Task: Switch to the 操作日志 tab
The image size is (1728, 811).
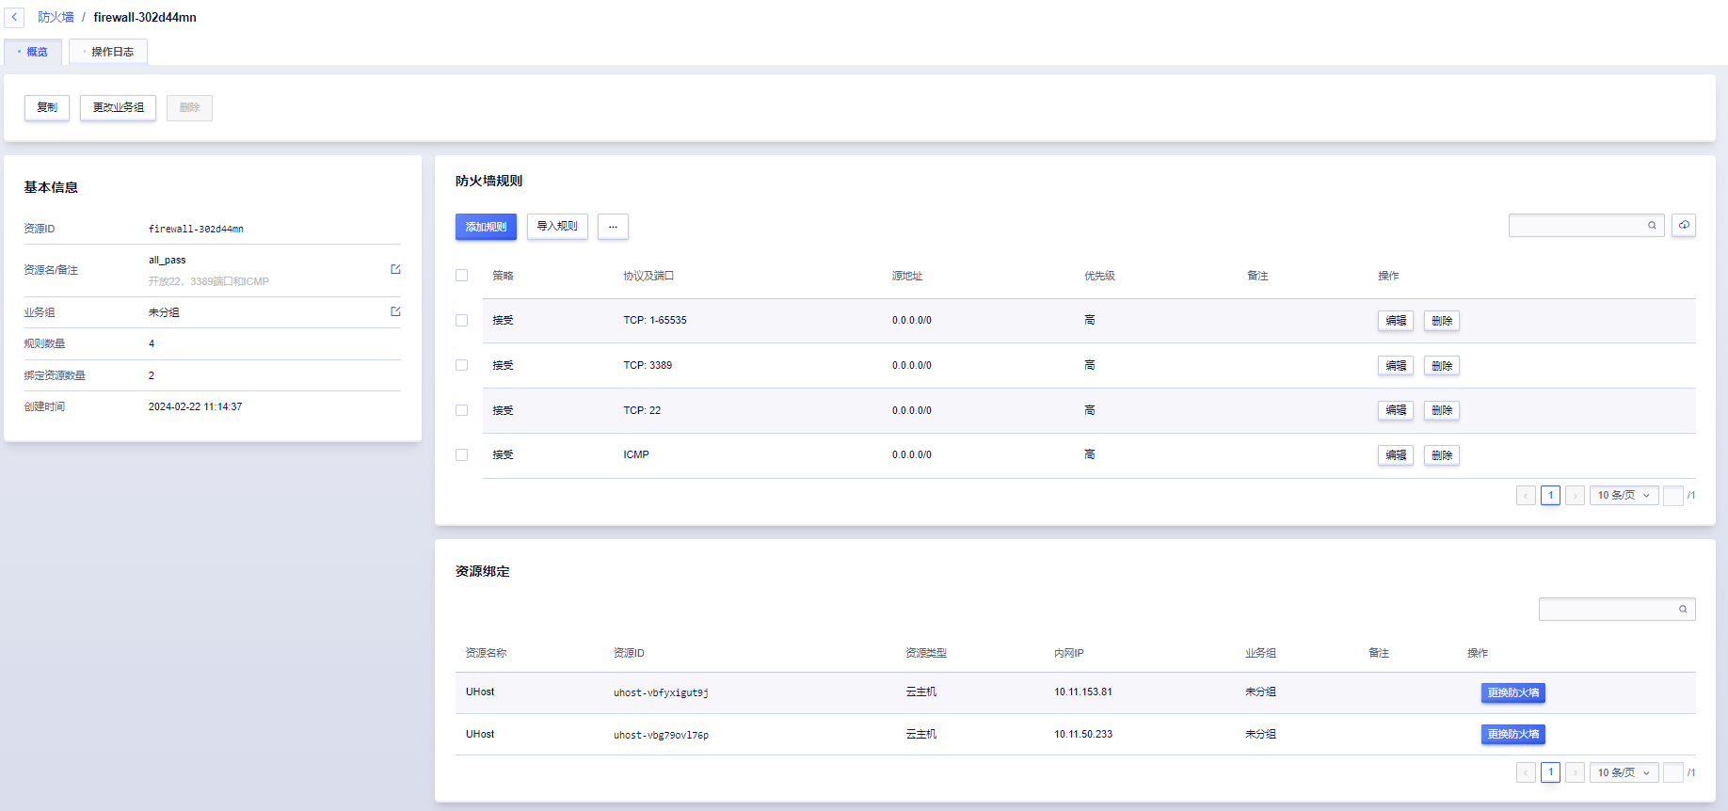Action: [x=111, y=52]
